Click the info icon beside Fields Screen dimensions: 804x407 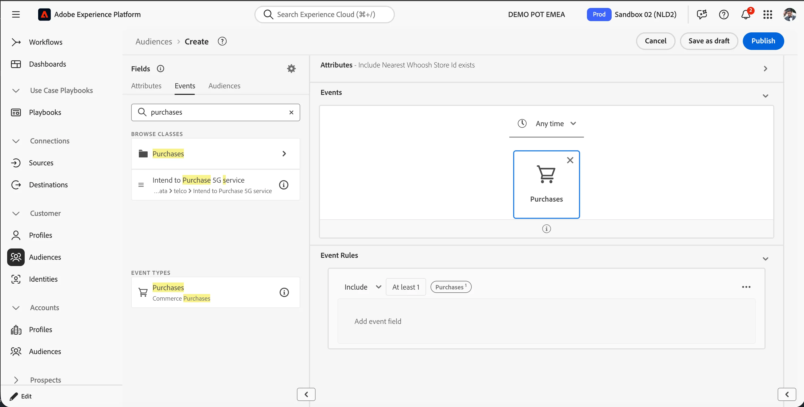pyautogui.click(x=160, y=69)
